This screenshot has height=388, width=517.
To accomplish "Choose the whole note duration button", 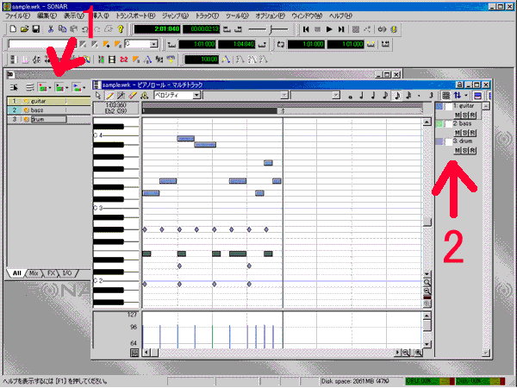I will (x=350, y=96).
